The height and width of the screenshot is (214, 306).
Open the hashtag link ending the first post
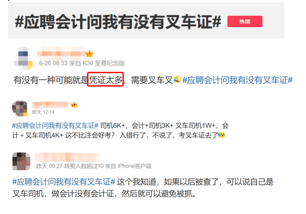237,80
